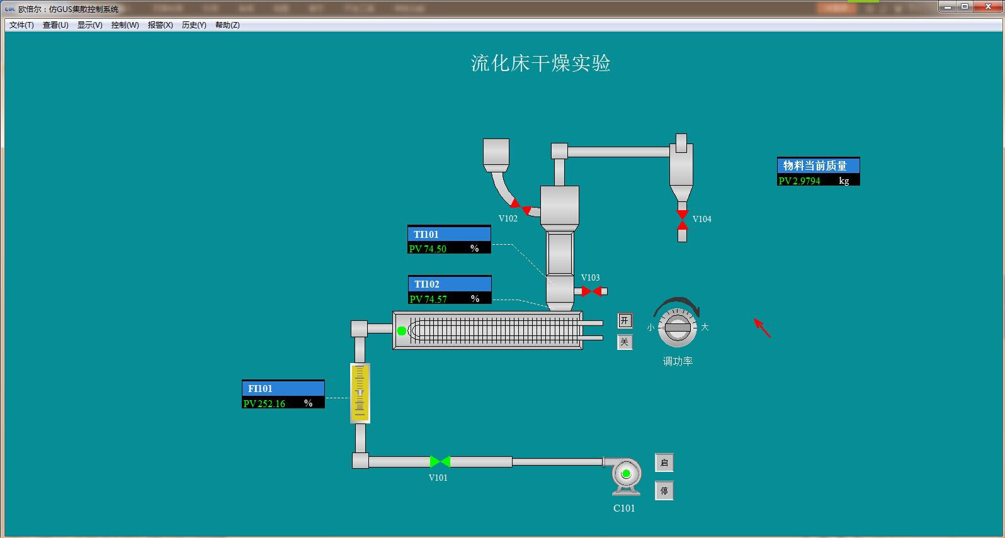Open the TI101 temperature indicator panel
The height and width of the screenshot is (538, 1005).
pyautogui.click(x=449, y=240)
